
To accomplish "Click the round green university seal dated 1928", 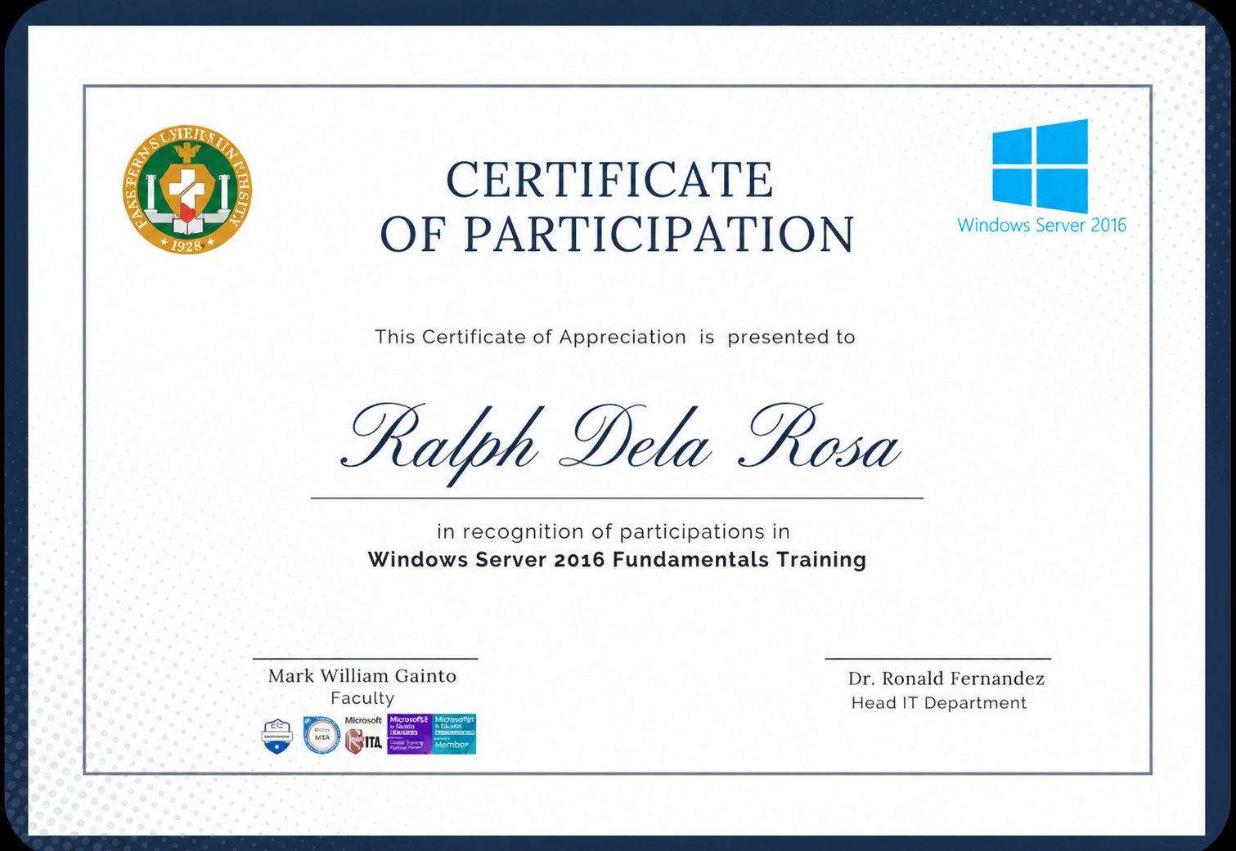I will pos(187,190).
